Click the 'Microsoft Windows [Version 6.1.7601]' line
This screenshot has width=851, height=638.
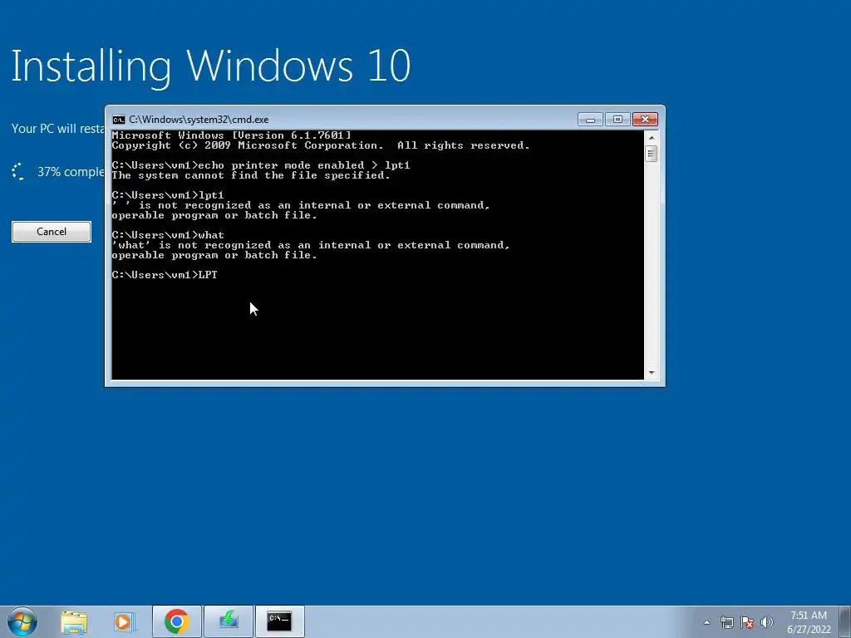tap(231, 135)
